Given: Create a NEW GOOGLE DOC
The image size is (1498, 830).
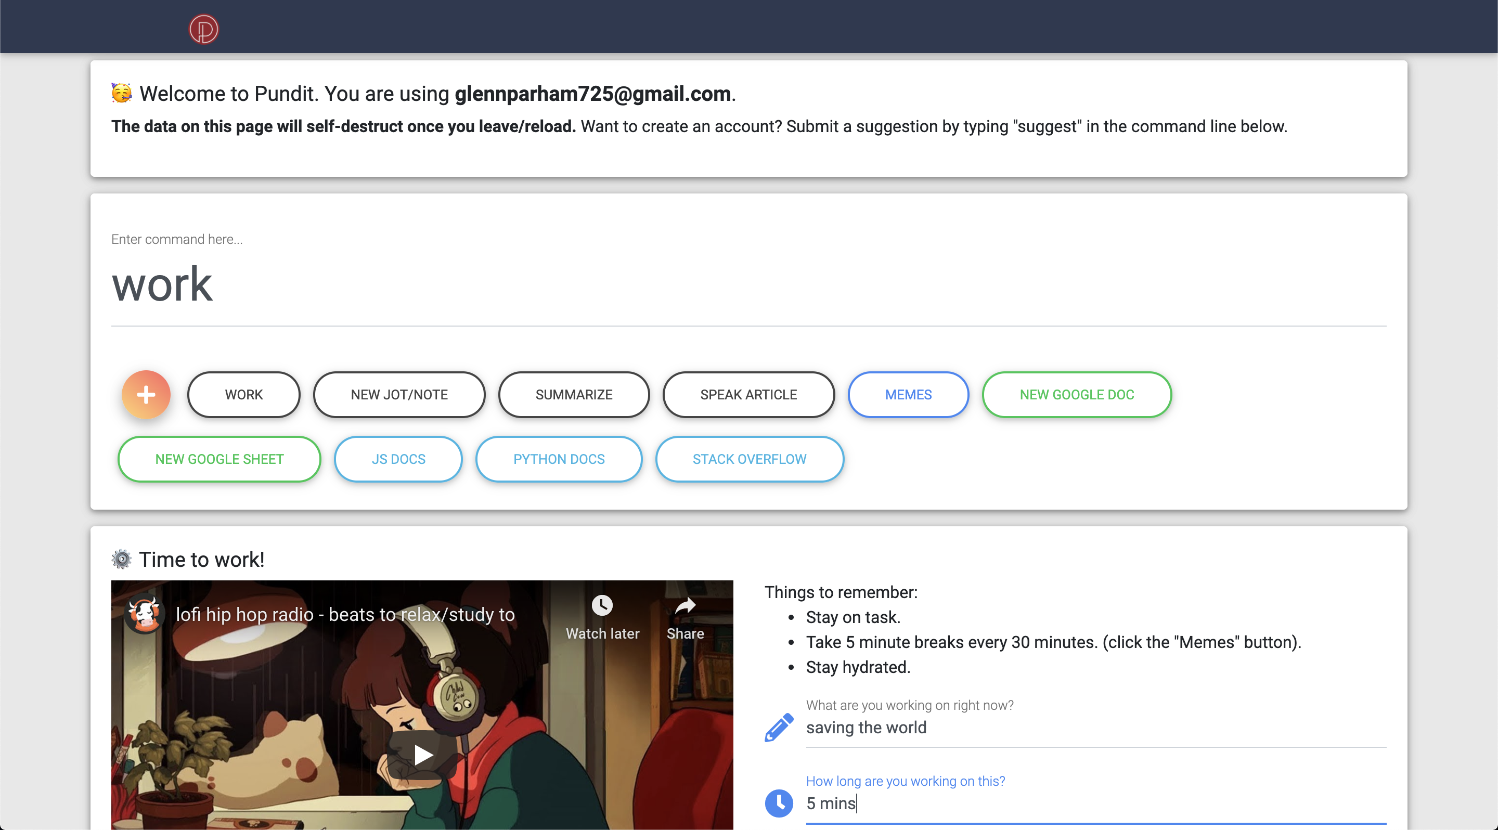Looking at the screenshot, I should 1076,395.
